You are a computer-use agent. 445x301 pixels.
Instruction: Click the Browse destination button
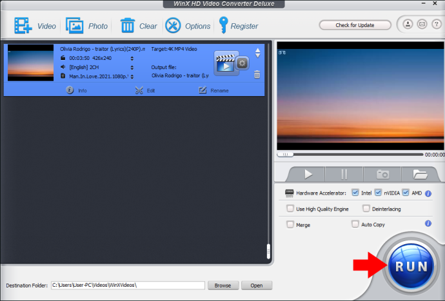[223, 286]
